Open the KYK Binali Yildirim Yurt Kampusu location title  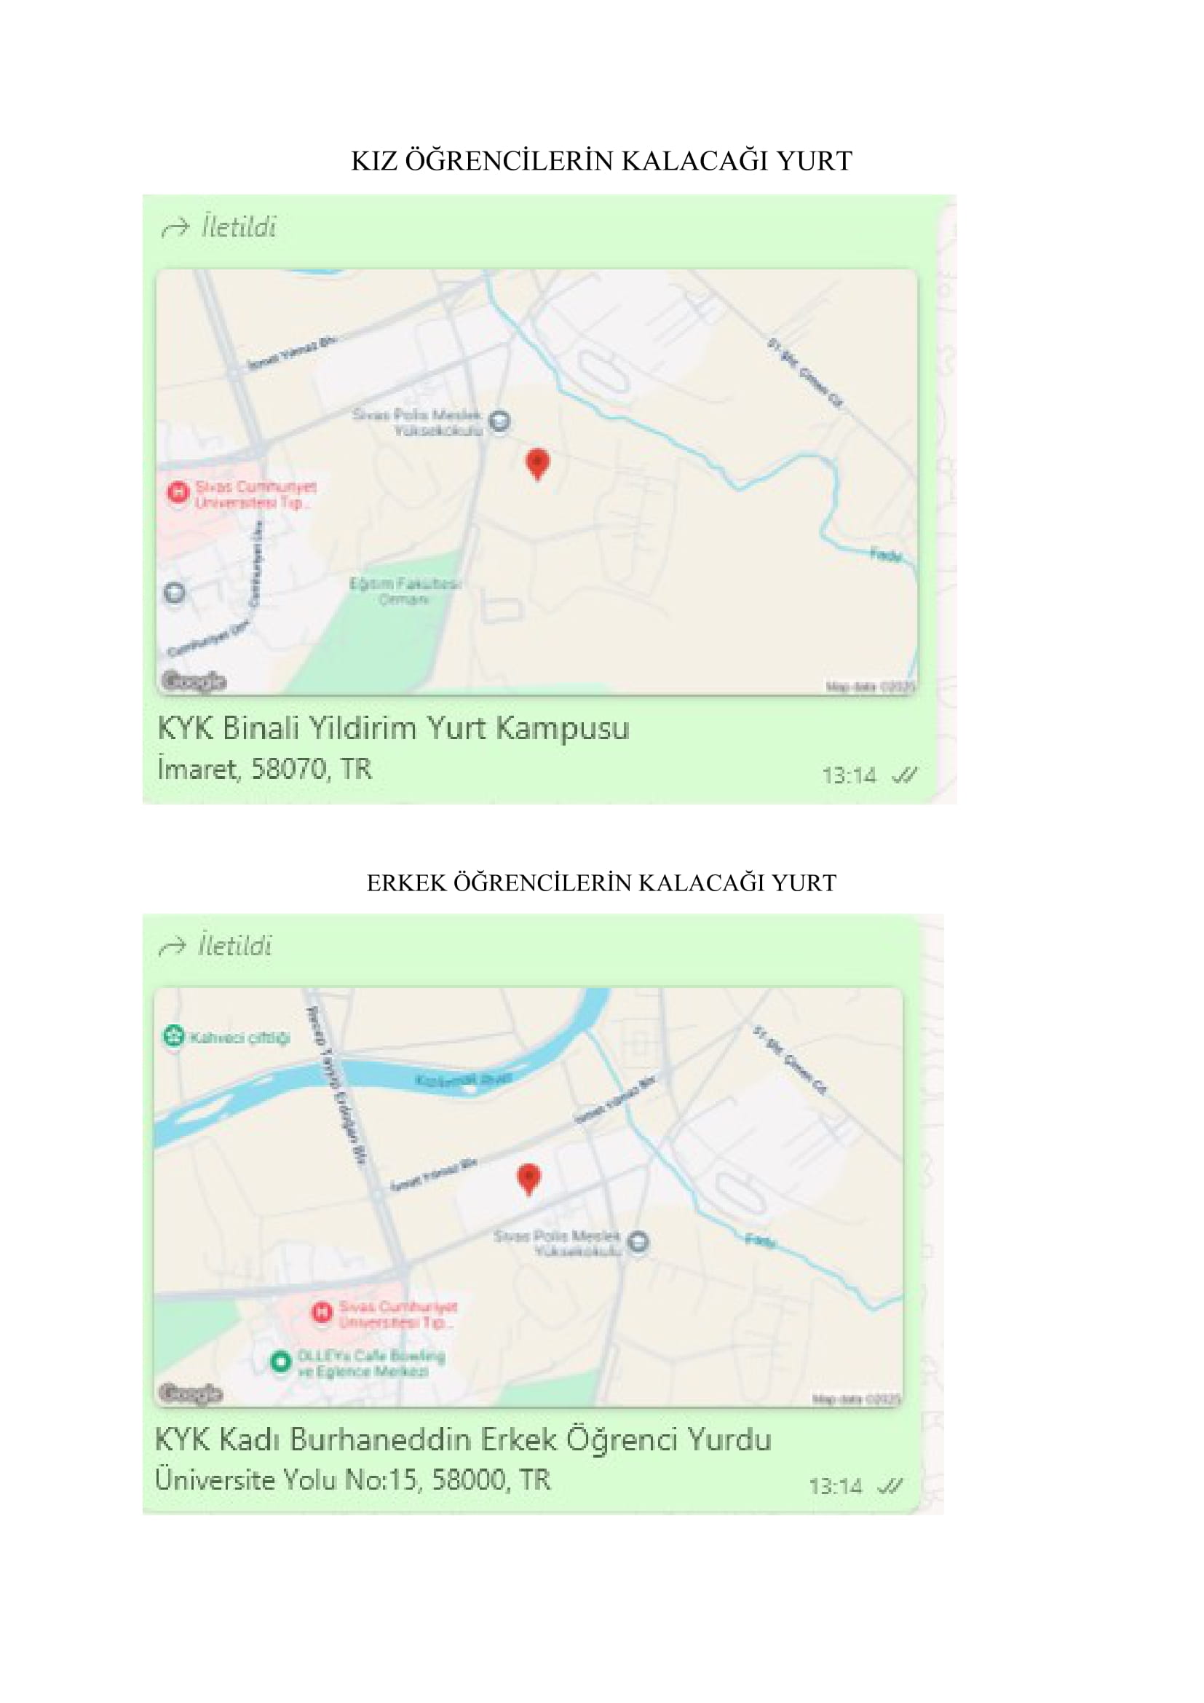[394, 727]
